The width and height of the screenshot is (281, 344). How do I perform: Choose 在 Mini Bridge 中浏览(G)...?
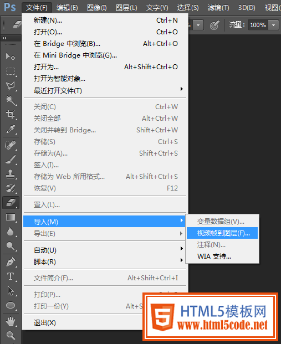pyautogui.click(x=105, y=55)
